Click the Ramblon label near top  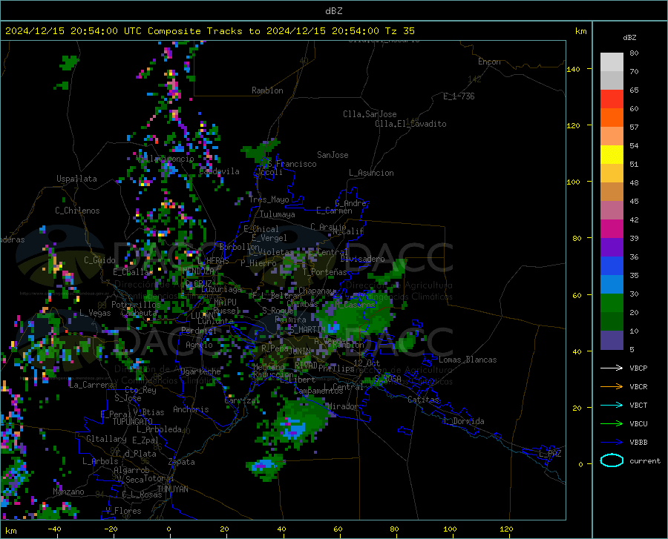(267, 90)
